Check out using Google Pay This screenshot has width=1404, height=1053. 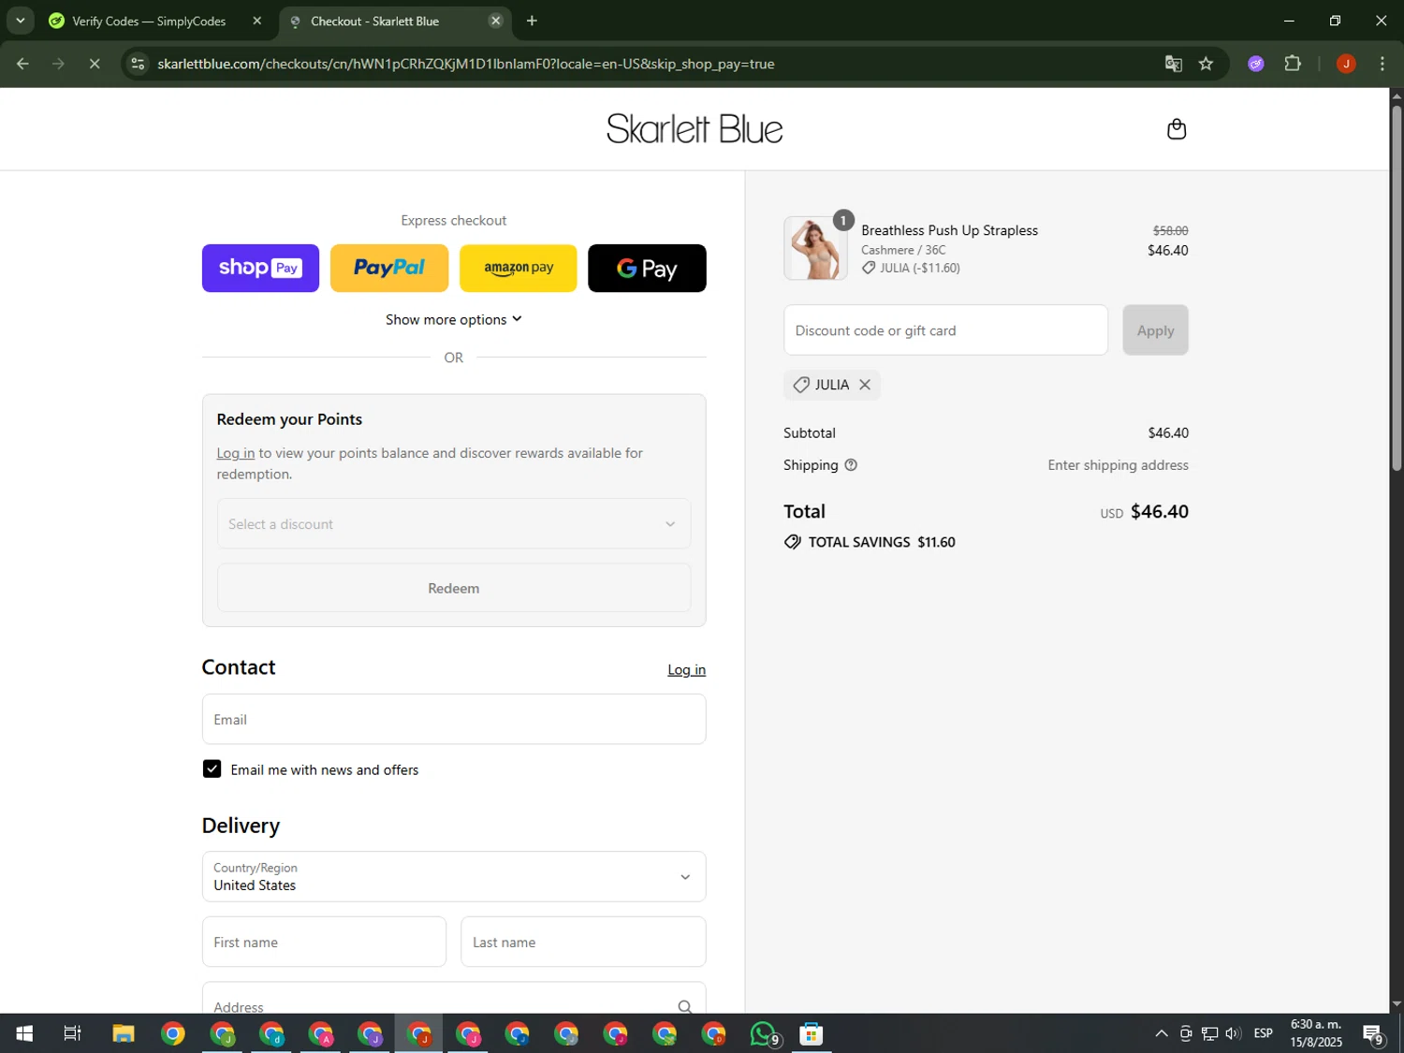(647, 269)
